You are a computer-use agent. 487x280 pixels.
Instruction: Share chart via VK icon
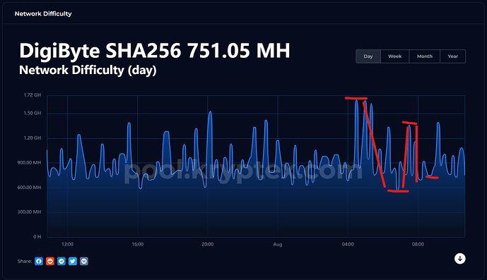84,261
